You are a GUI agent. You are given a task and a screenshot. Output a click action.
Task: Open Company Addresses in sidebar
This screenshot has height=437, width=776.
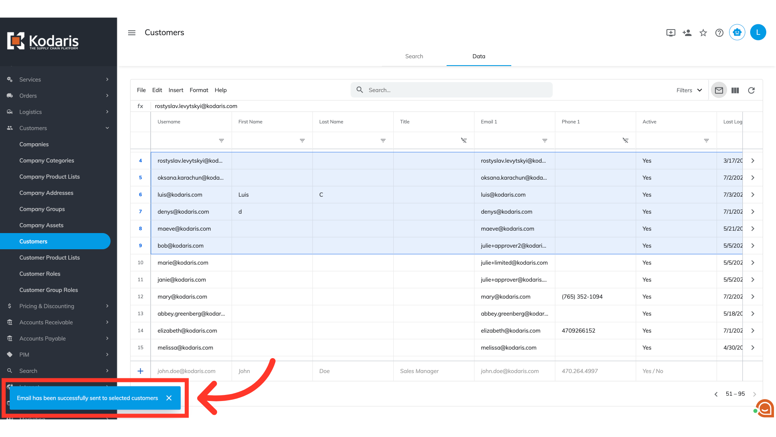coord(46,193)
